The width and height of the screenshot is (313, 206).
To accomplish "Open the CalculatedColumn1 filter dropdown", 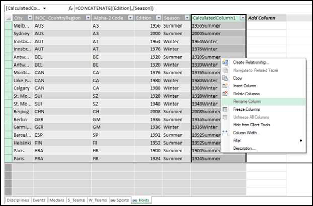I will [x=243, y=18].
